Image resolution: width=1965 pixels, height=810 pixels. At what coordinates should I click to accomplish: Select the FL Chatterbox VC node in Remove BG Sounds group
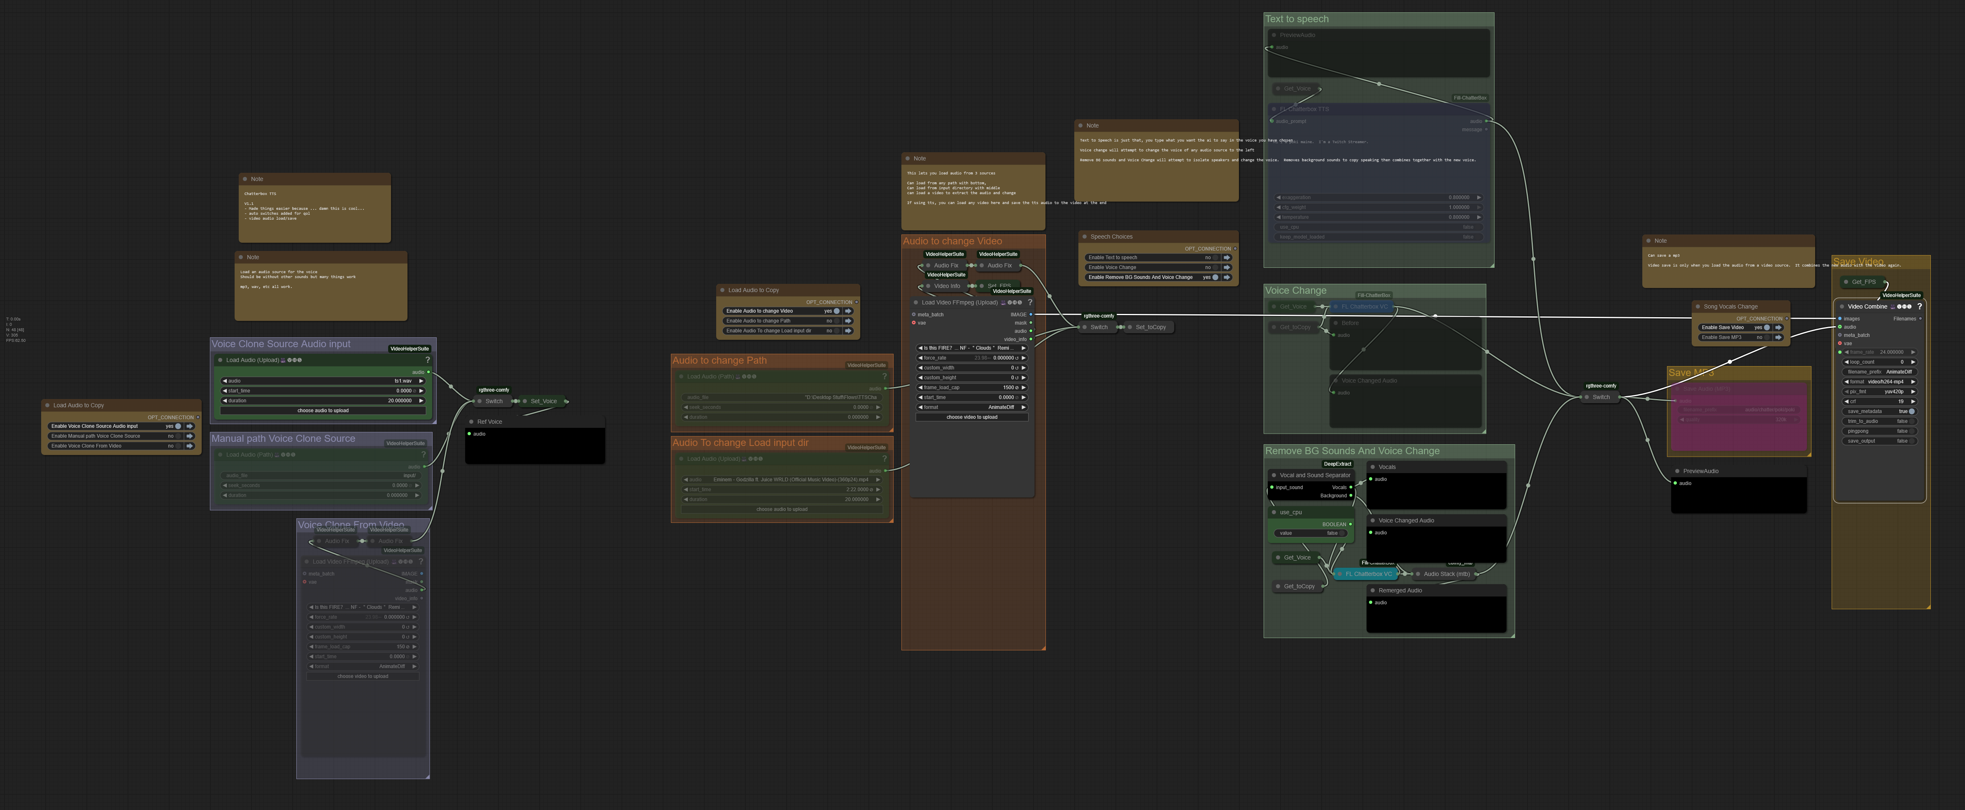click(1366, 573)
